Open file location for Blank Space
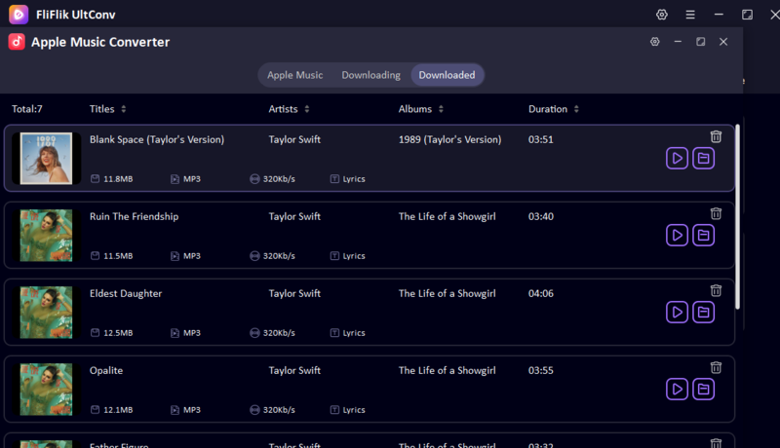This screenshot has width=780, height=448. click(x=703, y=158)
